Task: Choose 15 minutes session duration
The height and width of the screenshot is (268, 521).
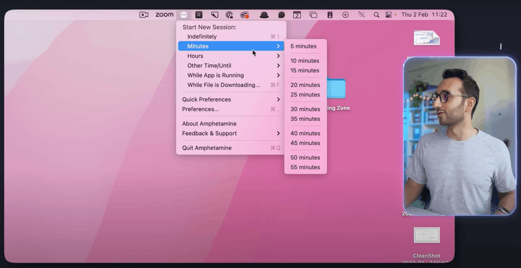Action: pos(305,70)
